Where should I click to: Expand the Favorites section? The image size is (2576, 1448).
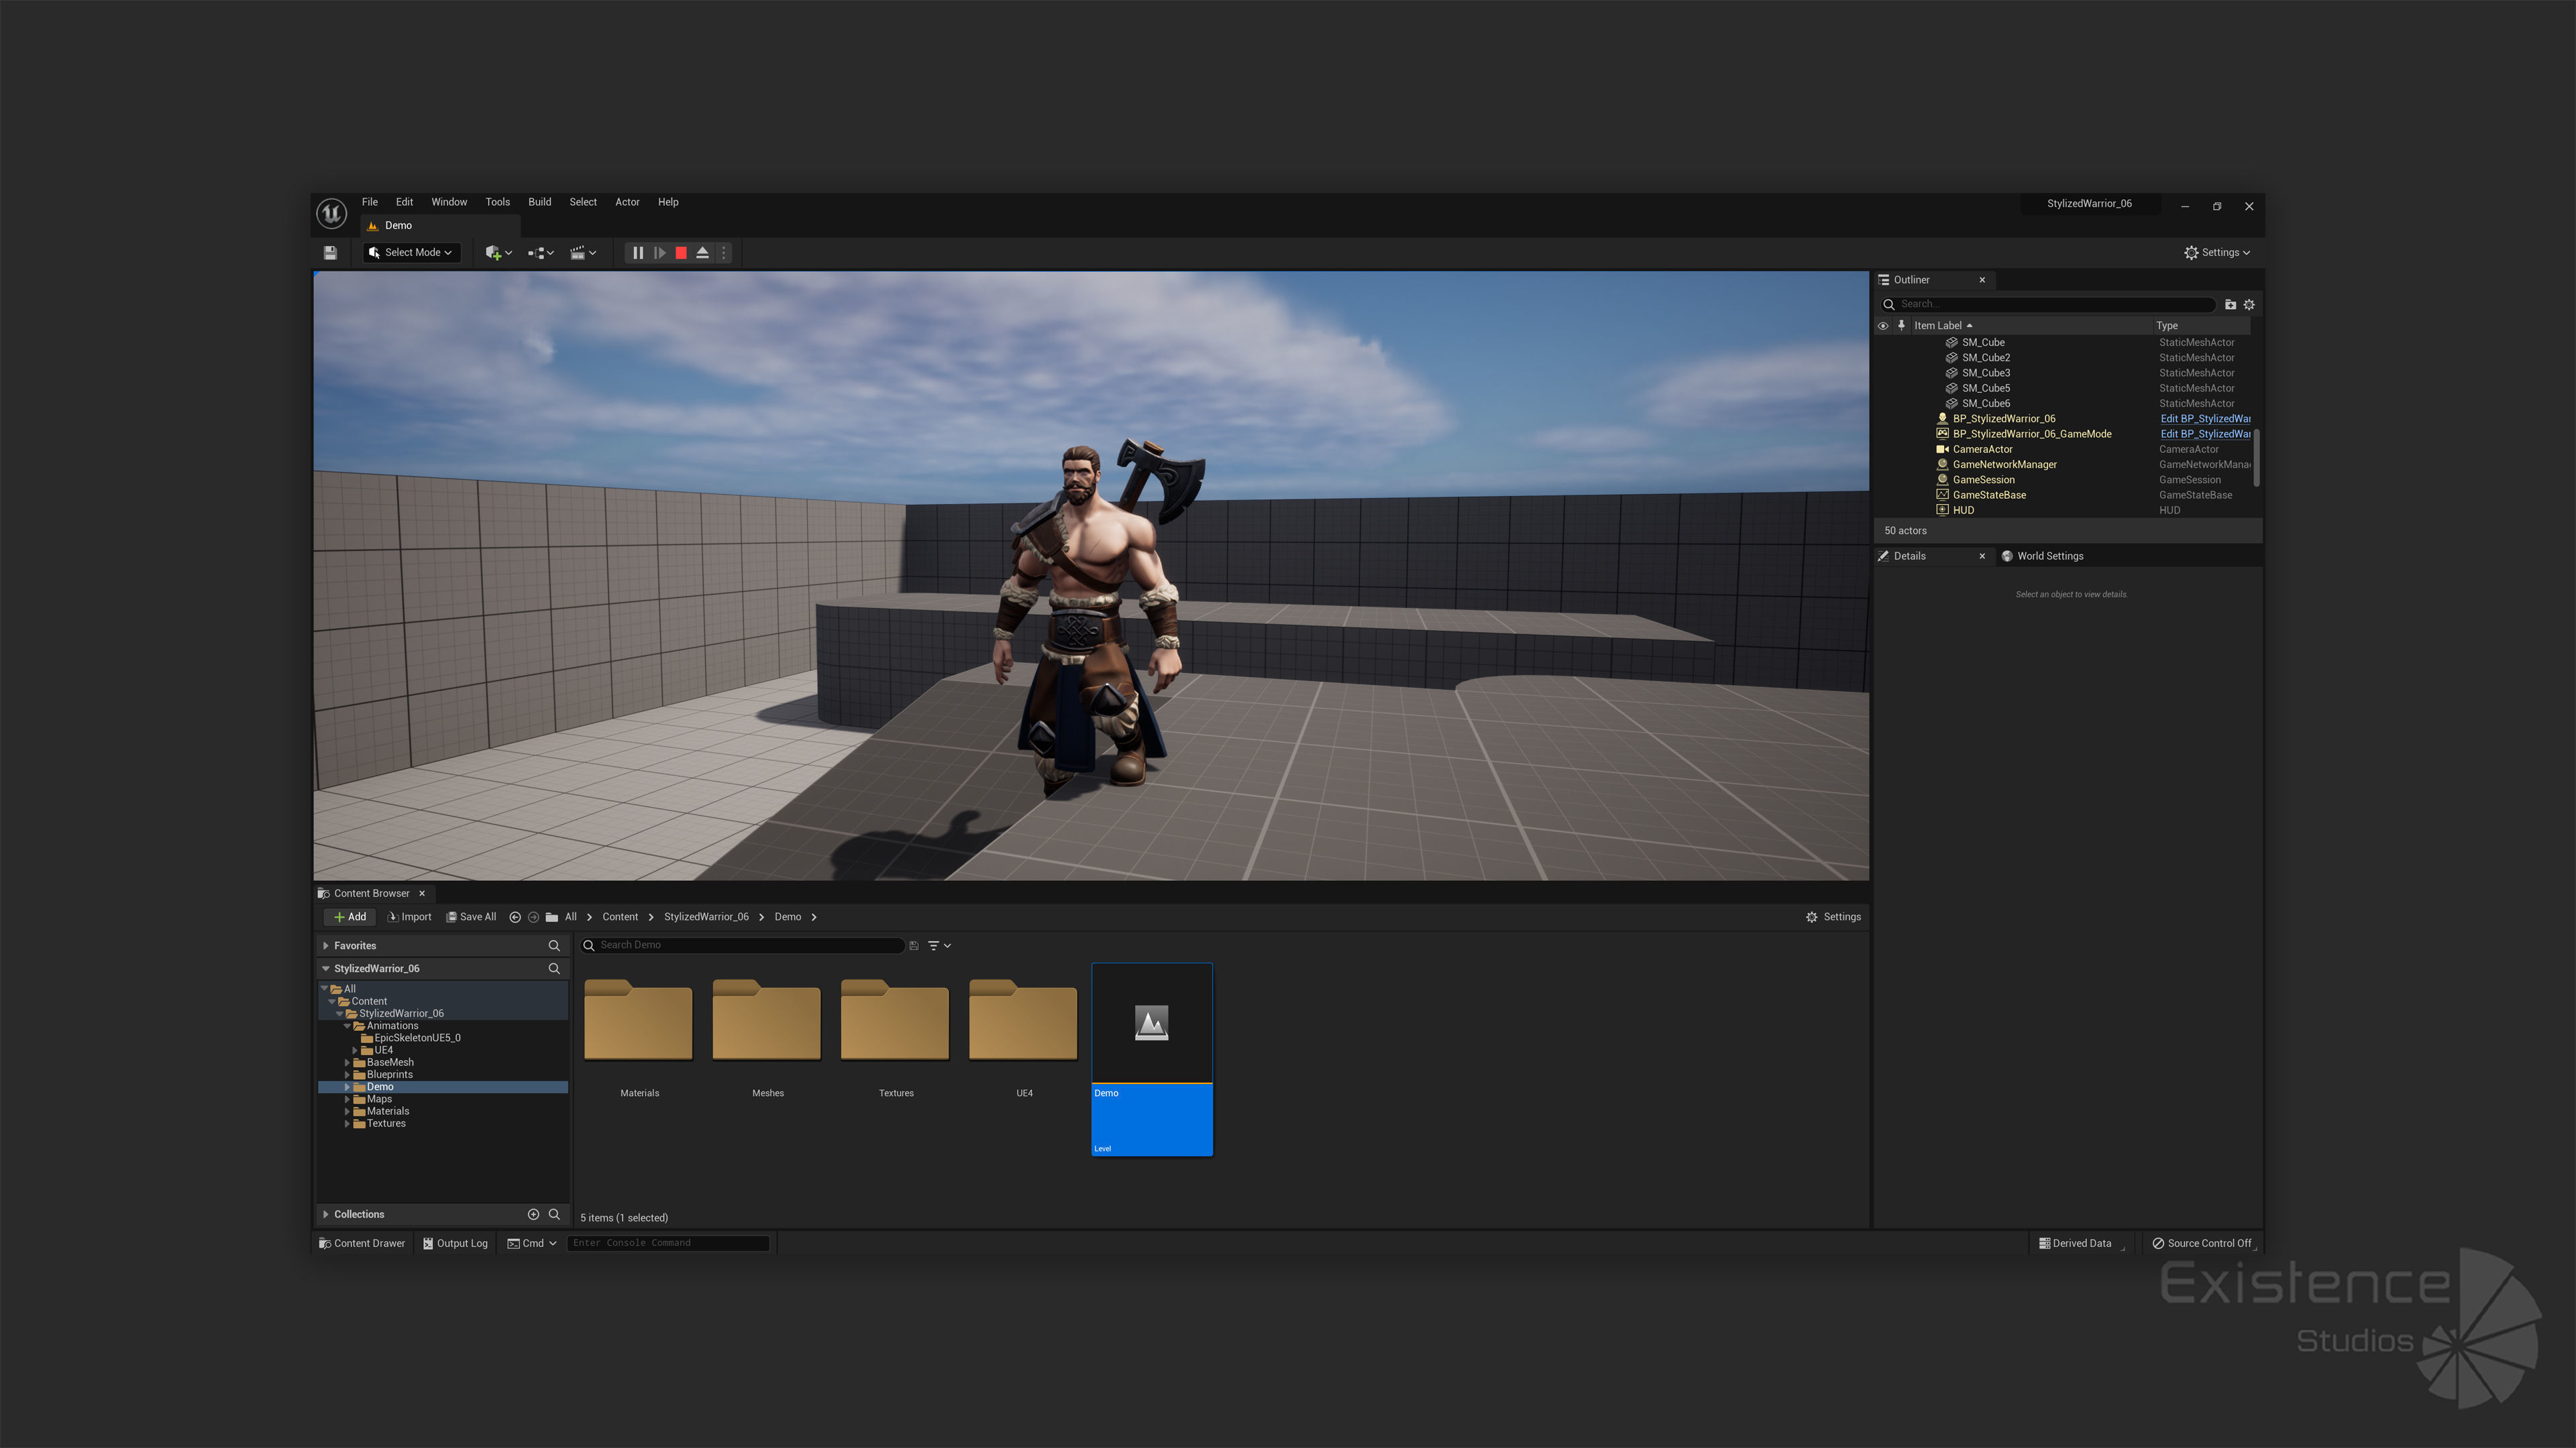pyautogui.click(x=326, y=945)
